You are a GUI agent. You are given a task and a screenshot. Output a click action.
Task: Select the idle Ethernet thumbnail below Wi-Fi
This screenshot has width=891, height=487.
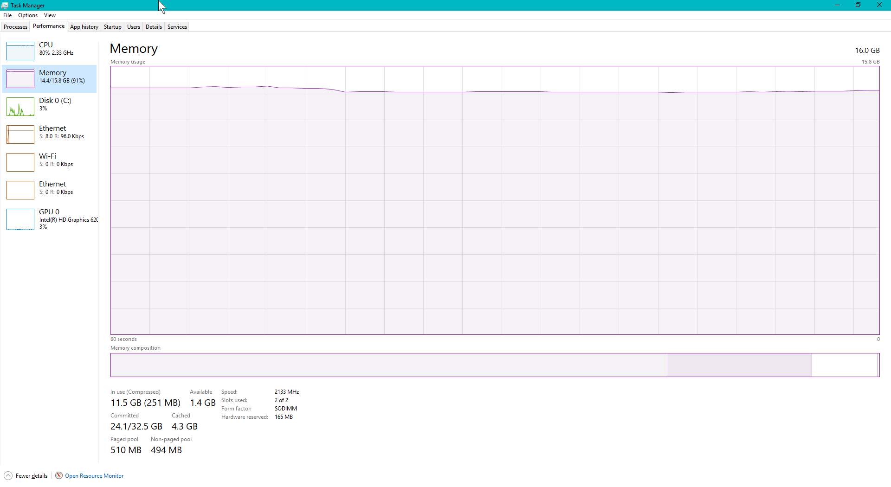pos(20,190)
